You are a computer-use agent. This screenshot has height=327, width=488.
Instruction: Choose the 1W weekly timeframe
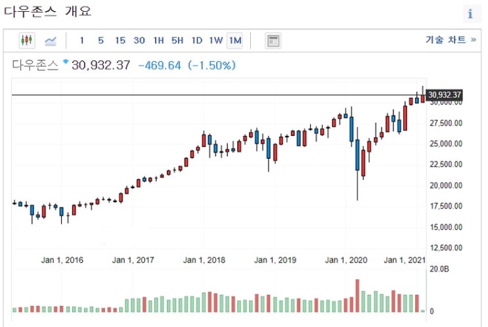click(216, 41)
